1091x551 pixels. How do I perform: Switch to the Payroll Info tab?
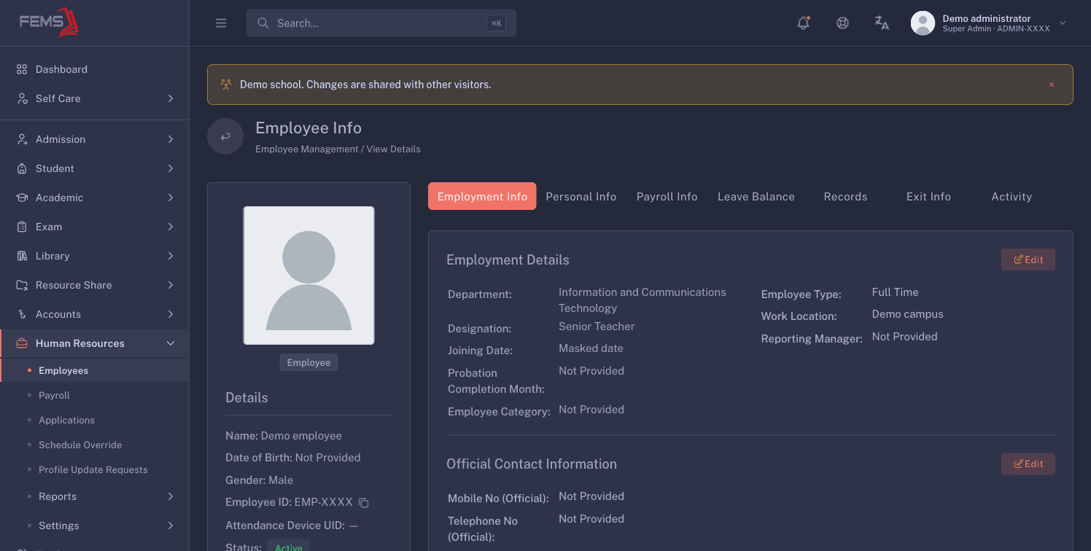[667, 197]
